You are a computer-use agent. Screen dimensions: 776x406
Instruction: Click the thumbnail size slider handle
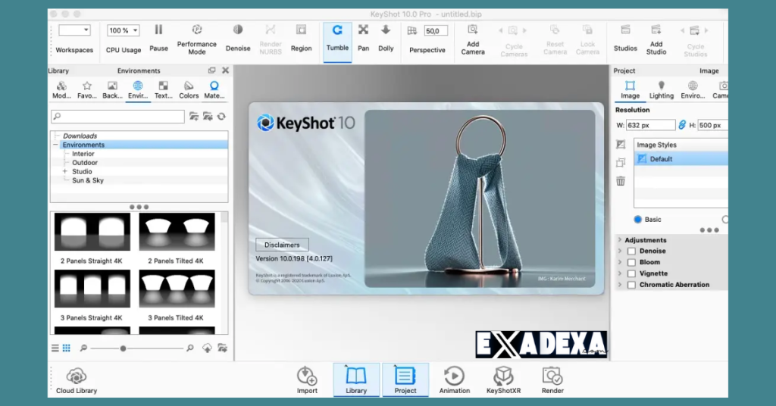point(123,348)
